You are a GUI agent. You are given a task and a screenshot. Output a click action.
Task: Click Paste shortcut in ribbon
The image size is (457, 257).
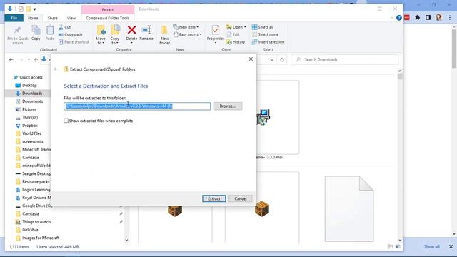(x=74, y=42)
